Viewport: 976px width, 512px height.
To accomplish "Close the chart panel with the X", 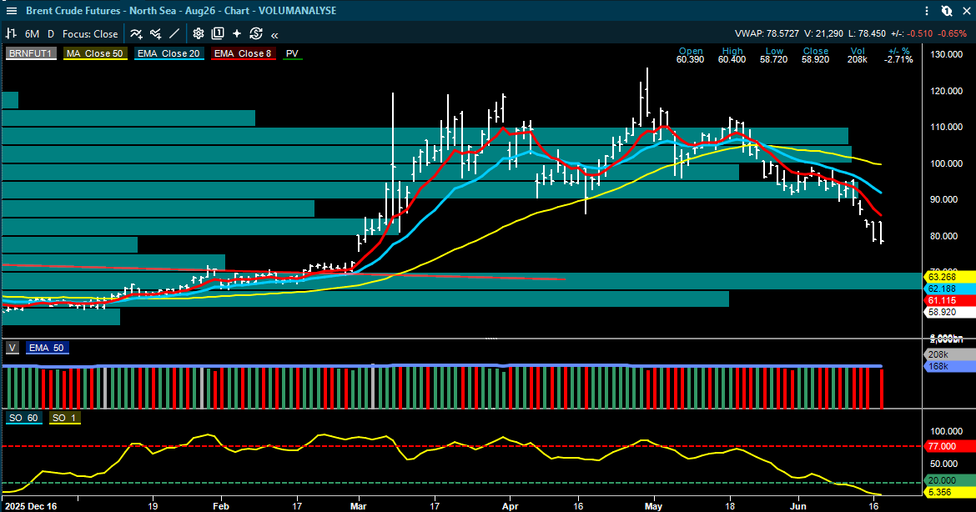I will pyautogui.click(x=965, y=11).
